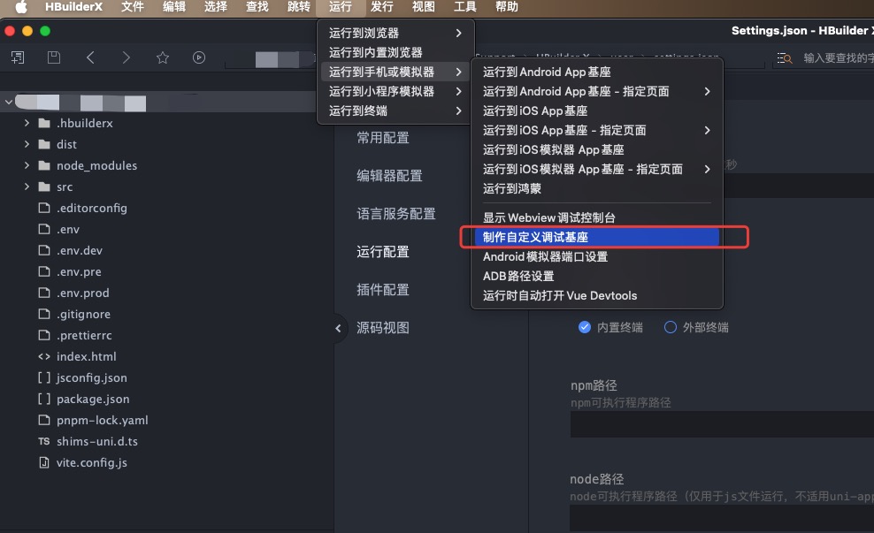Click the save file toolbar icon
This screenshot has width=874, height=533.
tap(53, 57)
